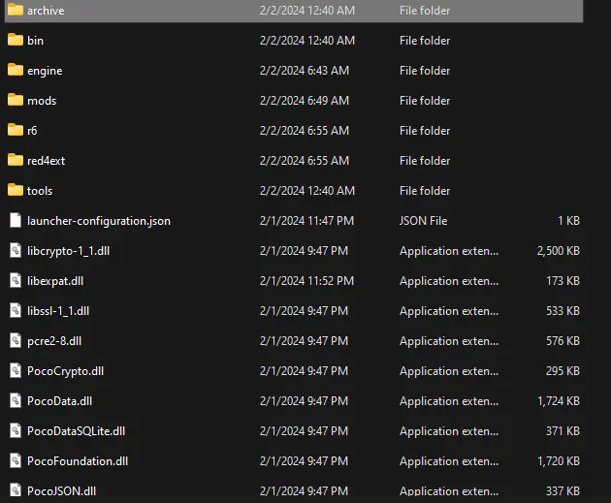Click the 1,720 KB size value
Viewport: 611px width, 503px height.
click(559, 461)
